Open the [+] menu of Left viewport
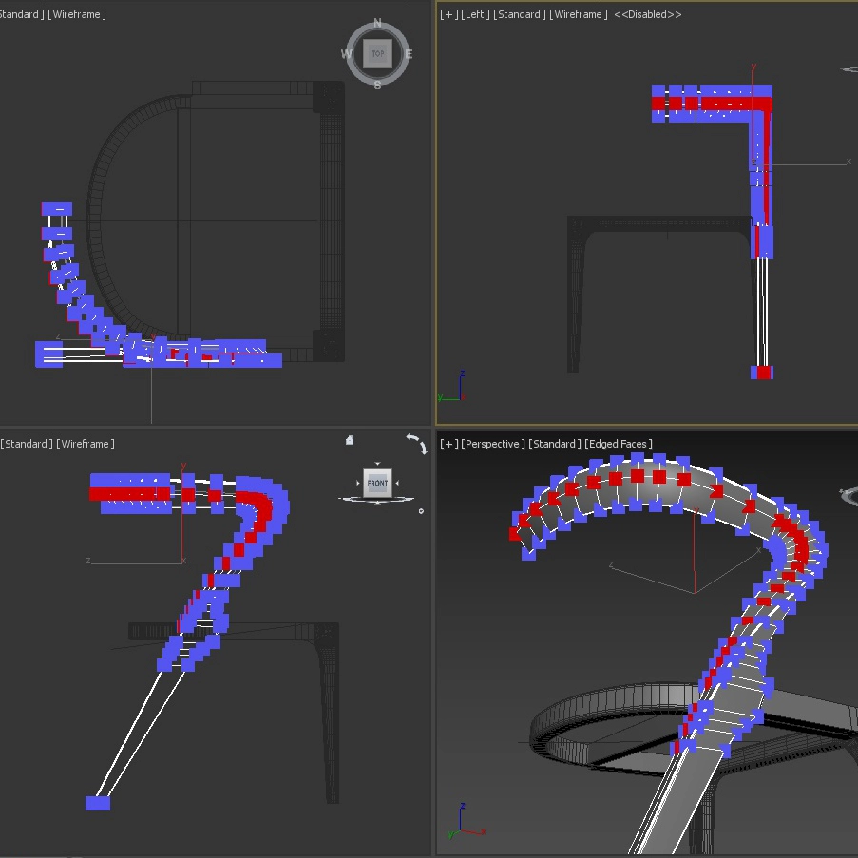The image size is (858, 858). [449, 14]
